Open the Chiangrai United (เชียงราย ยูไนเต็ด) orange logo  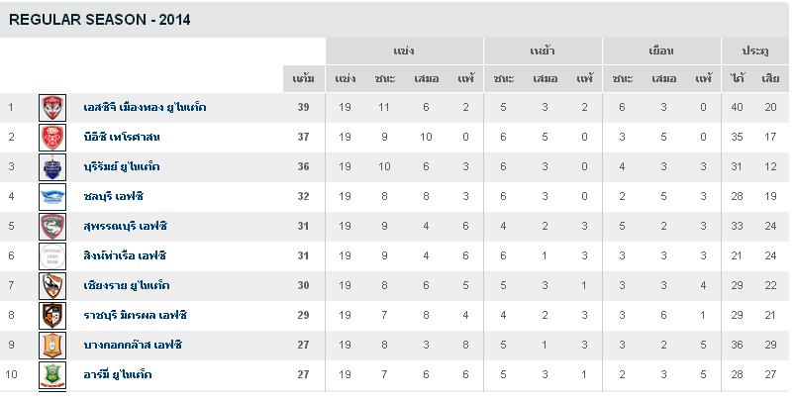(52, 285)
